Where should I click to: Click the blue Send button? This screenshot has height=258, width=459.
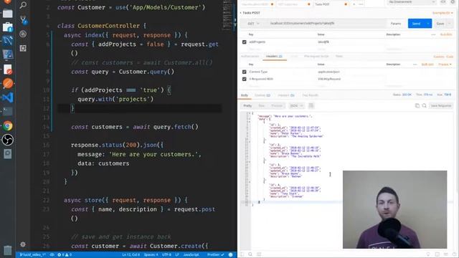[416, 24]
